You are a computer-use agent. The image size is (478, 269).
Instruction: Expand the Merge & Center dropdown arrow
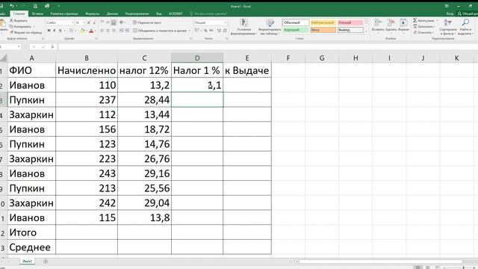point(190,31)
